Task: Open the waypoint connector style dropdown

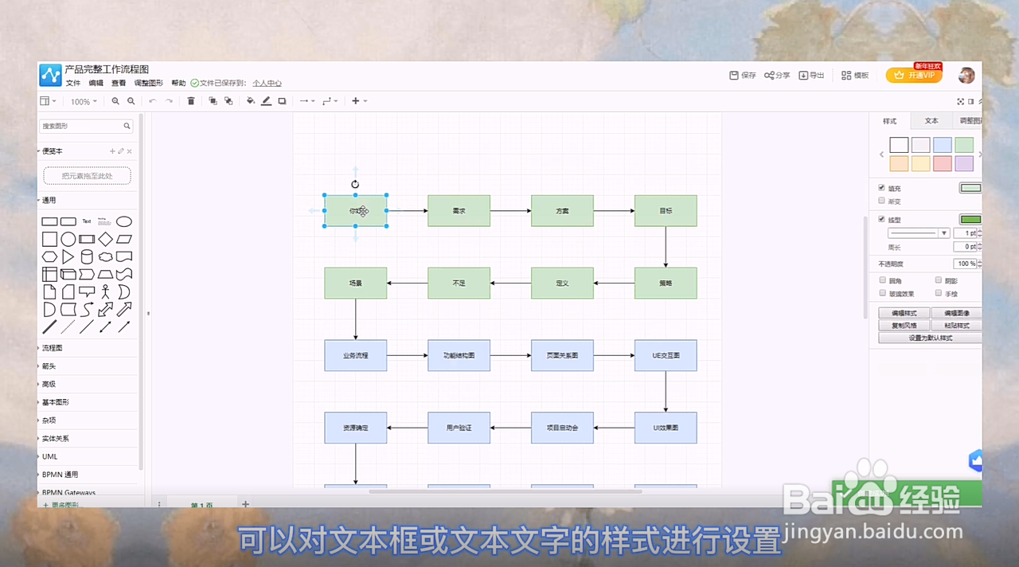Action: [x=330, y=101]
